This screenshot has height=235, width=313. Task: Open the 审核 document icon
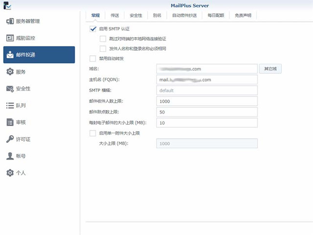click(x=10, y=122)
